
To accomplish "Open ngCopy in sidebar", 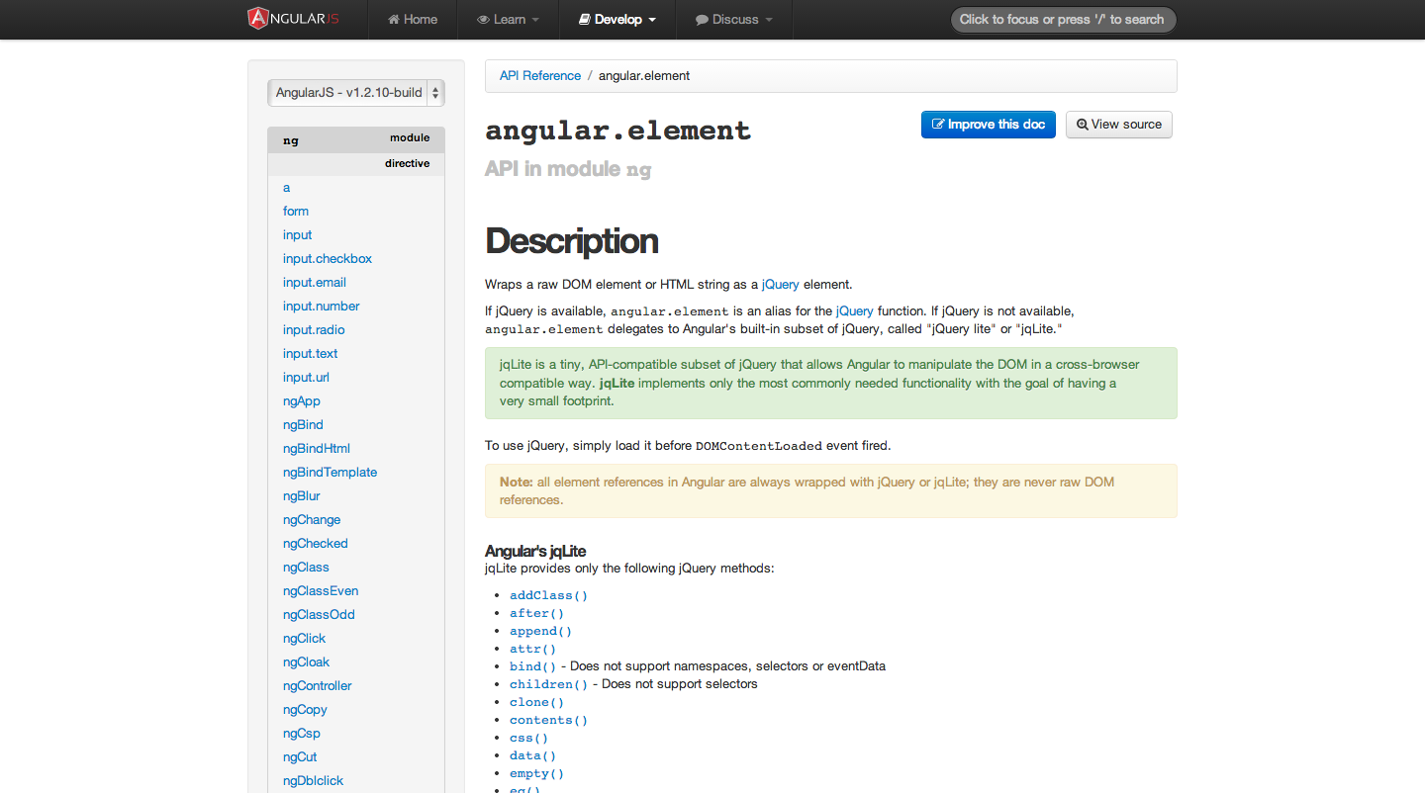I will (305, 710).
